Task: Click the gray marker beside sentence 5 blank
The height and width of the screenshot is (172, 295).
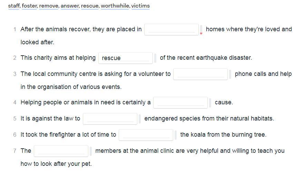Action: [x=140, y=119]
